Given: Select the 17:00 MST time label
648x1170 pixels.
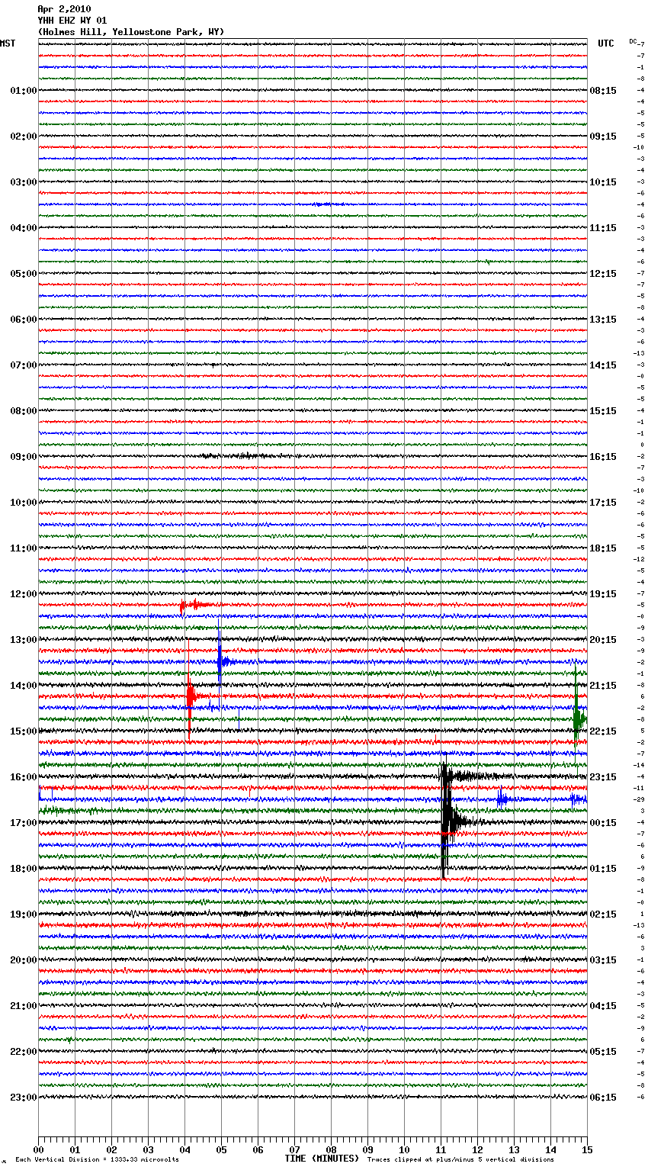Looking at the screenshot, I should 24,823.
